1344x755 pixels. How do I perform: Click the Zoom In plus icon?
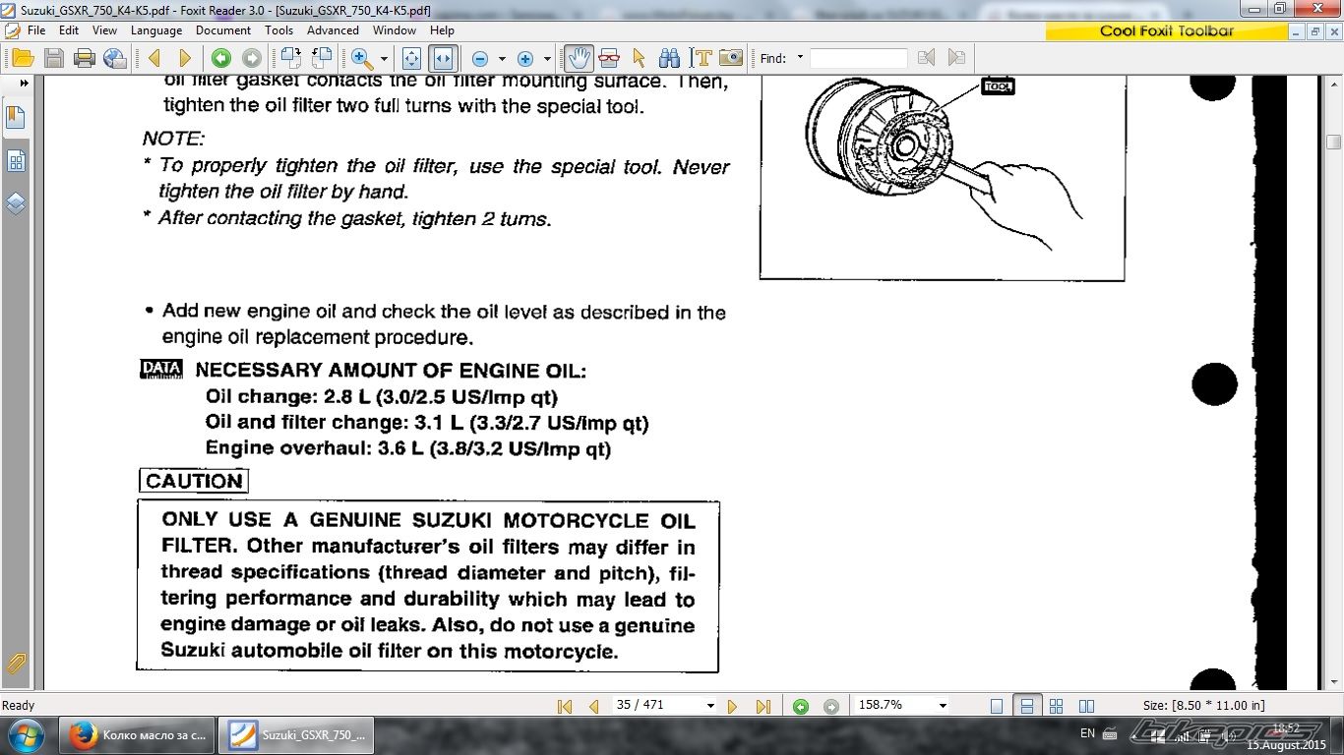[x=525, y=58]
